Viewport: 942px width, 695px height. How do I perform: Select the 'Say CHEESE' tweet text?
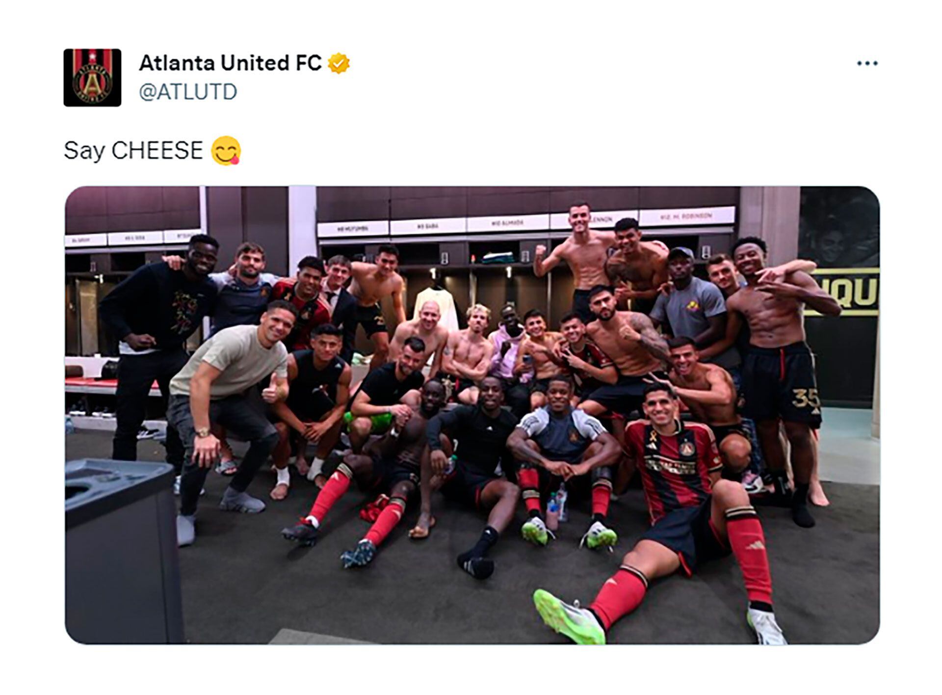tap(133, 150)
